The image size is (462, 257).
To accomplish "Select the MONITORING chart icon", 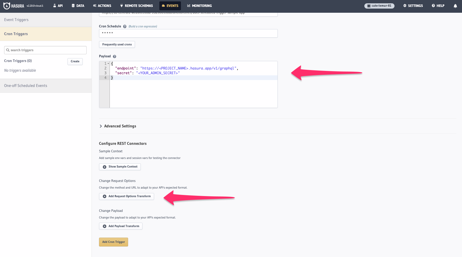I will click(x=188, y=6).
